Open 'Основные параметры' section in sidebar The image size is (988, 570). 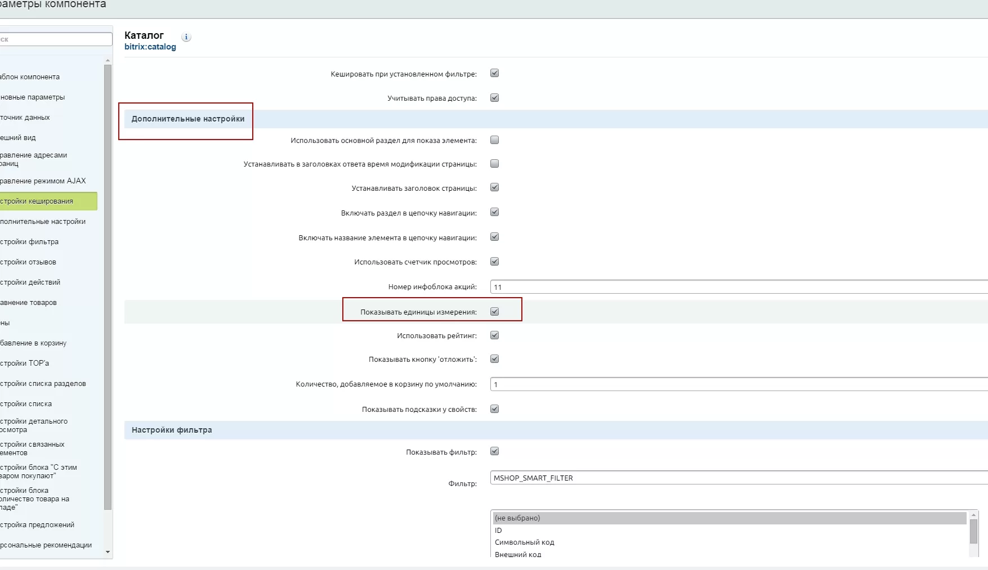click(x=33, y=97)
